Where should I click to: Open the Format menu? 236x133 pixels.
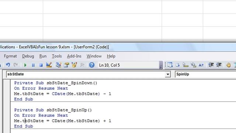[x=10, y=56]
